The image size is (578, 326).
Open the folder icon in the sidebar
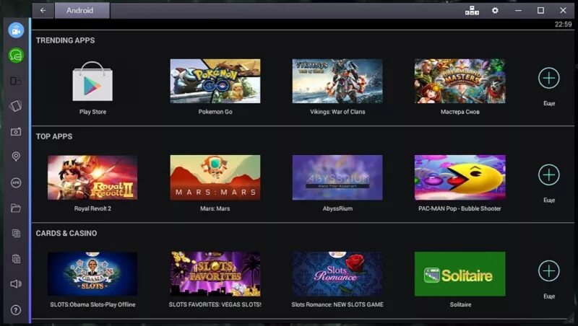(x=15, y=208)
